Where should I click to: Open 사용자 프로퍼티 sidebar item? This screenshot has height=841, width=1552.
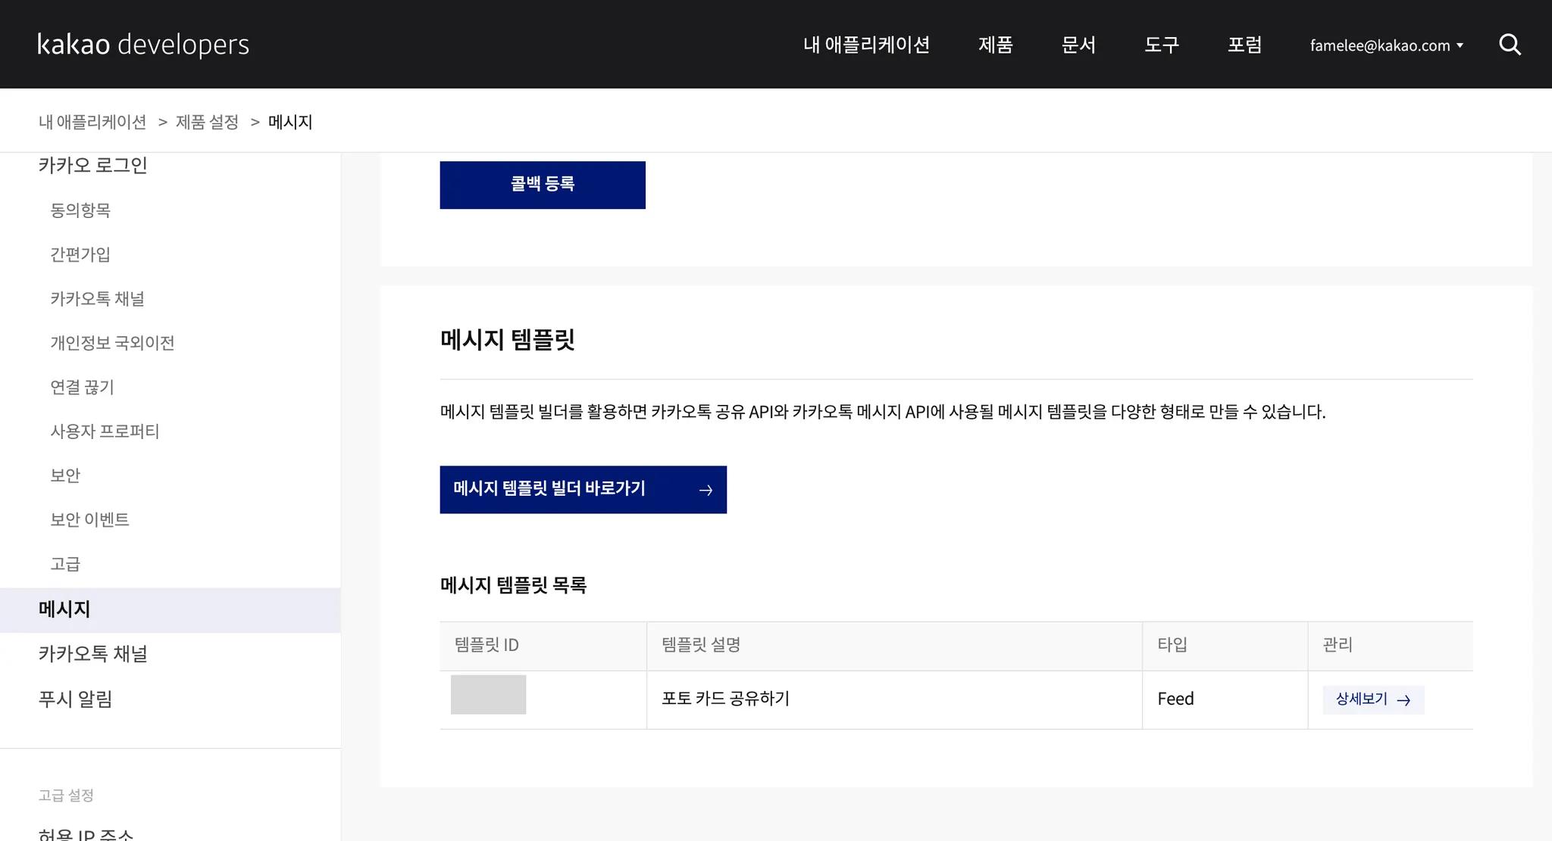tap(105, 431)
